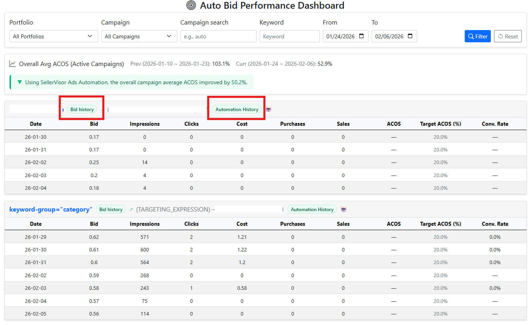Open calendar picker in To date field
Image resolution: width=532 pixels, height=325 pixels.
pyautogui.click(x=410, y=36)
